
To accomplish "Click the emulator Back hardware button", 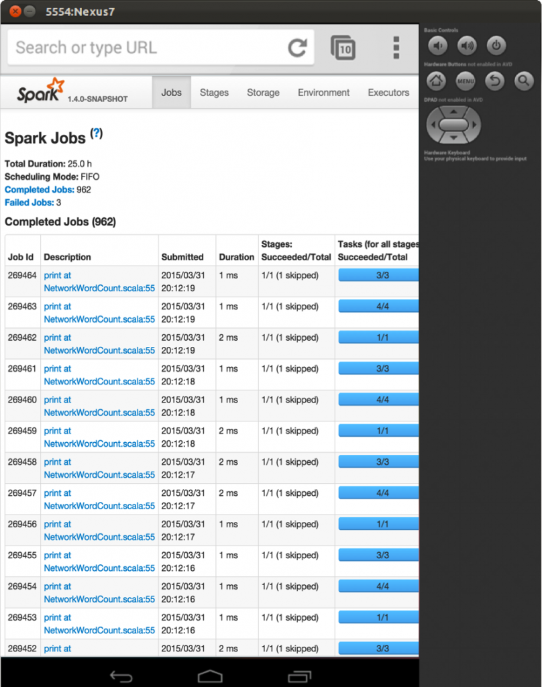I will (x=494, y=81).
